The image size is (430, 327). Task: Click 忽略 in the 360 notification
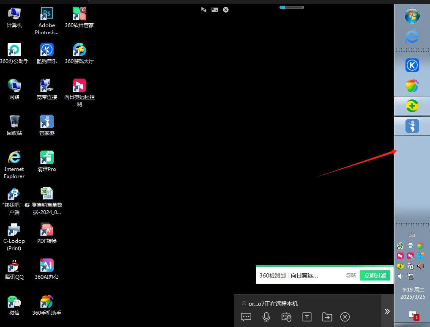[x=351, y=275]
